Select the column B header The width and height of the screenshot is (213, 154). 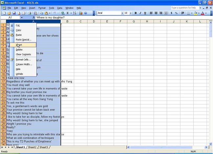coord(67,21)
